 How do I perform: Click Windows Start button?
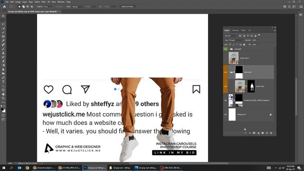tap(3, 168)
